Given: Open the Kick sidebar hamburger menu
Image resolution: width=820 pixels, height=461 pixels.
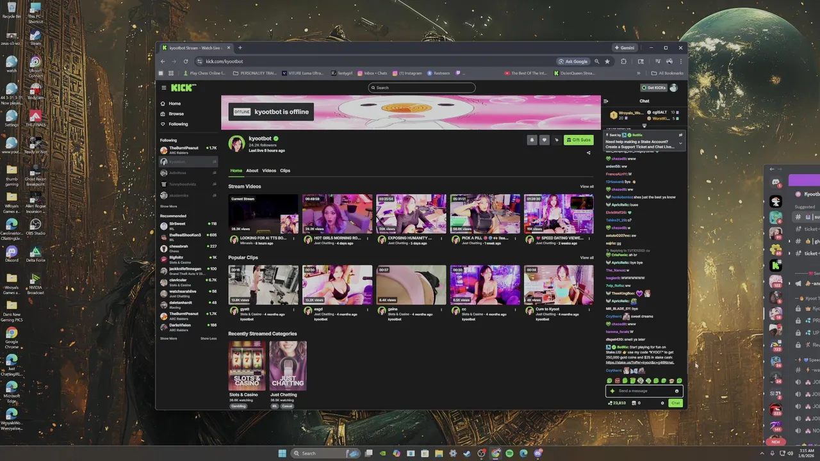Looking at the screenshot, I should 164,88.
